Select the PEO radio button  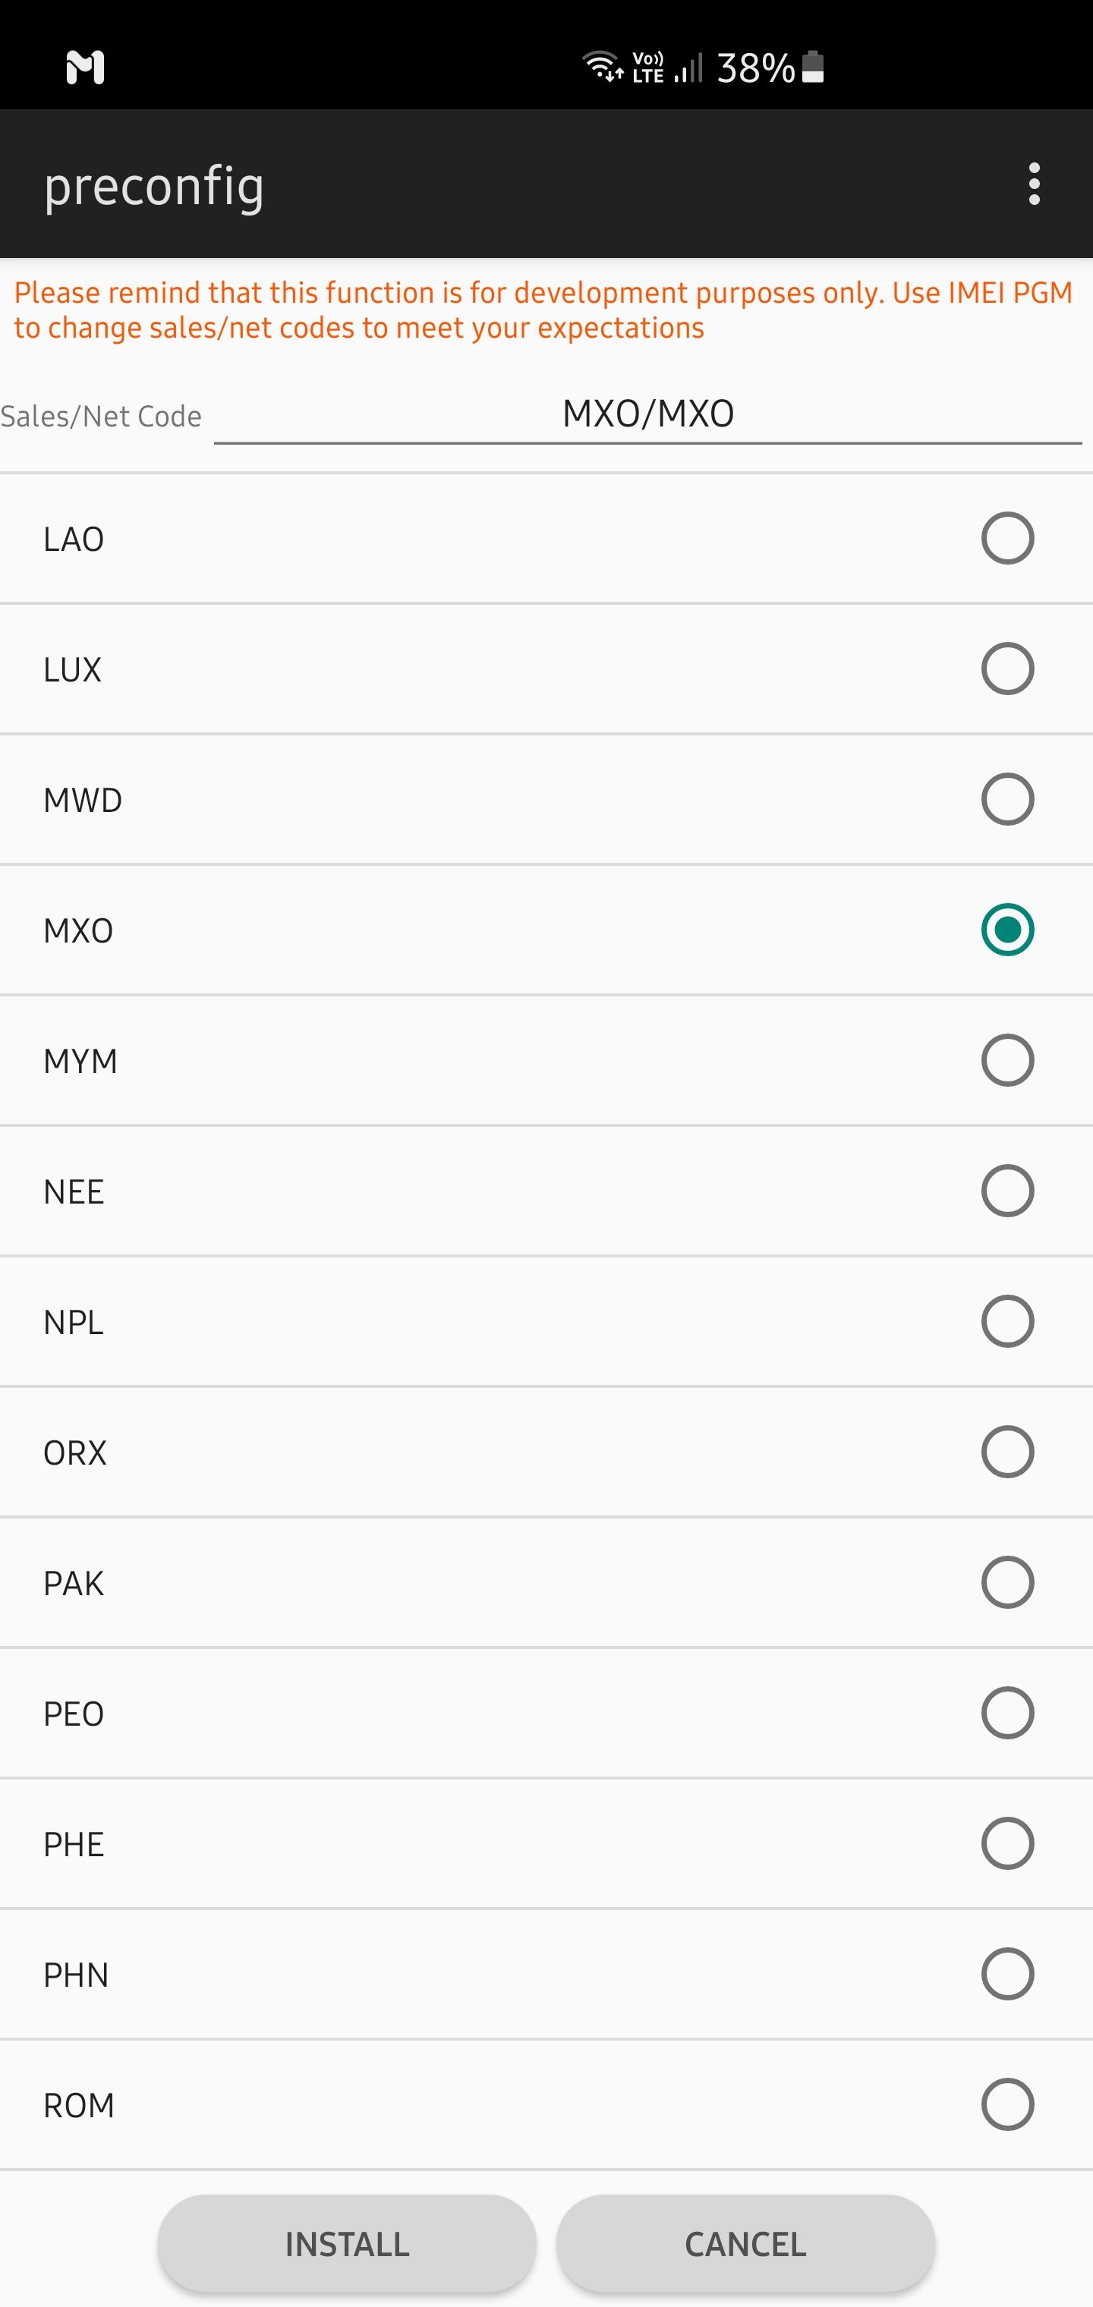coord(1007,1714)
